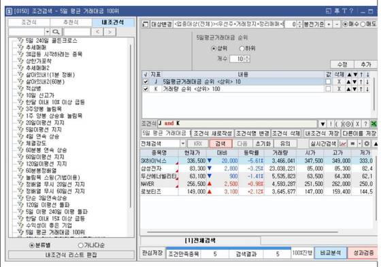381x267 pixels.
Task: Tick the 값 checkbox for condition K
Action: pos(328,89)
